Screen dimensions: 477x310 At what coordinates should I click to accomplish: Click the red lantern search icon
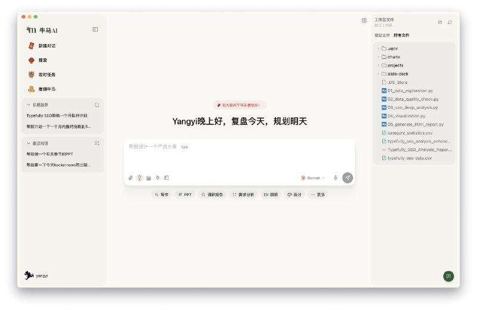pyautogui.click(x=31, y=60)
